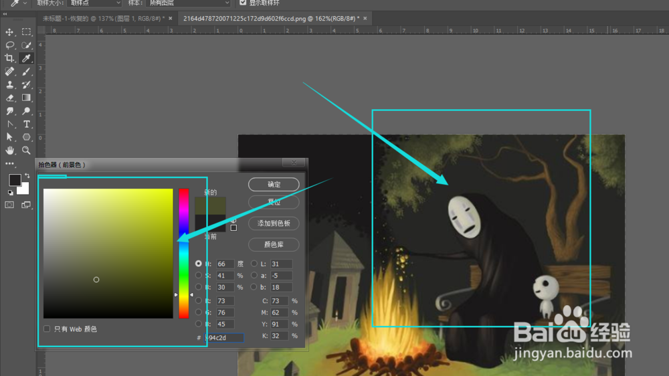The width and height of the screenshot is (669, 376).
Task: Open the 取样大小 dropdown
Action: [x=94, y=3]
